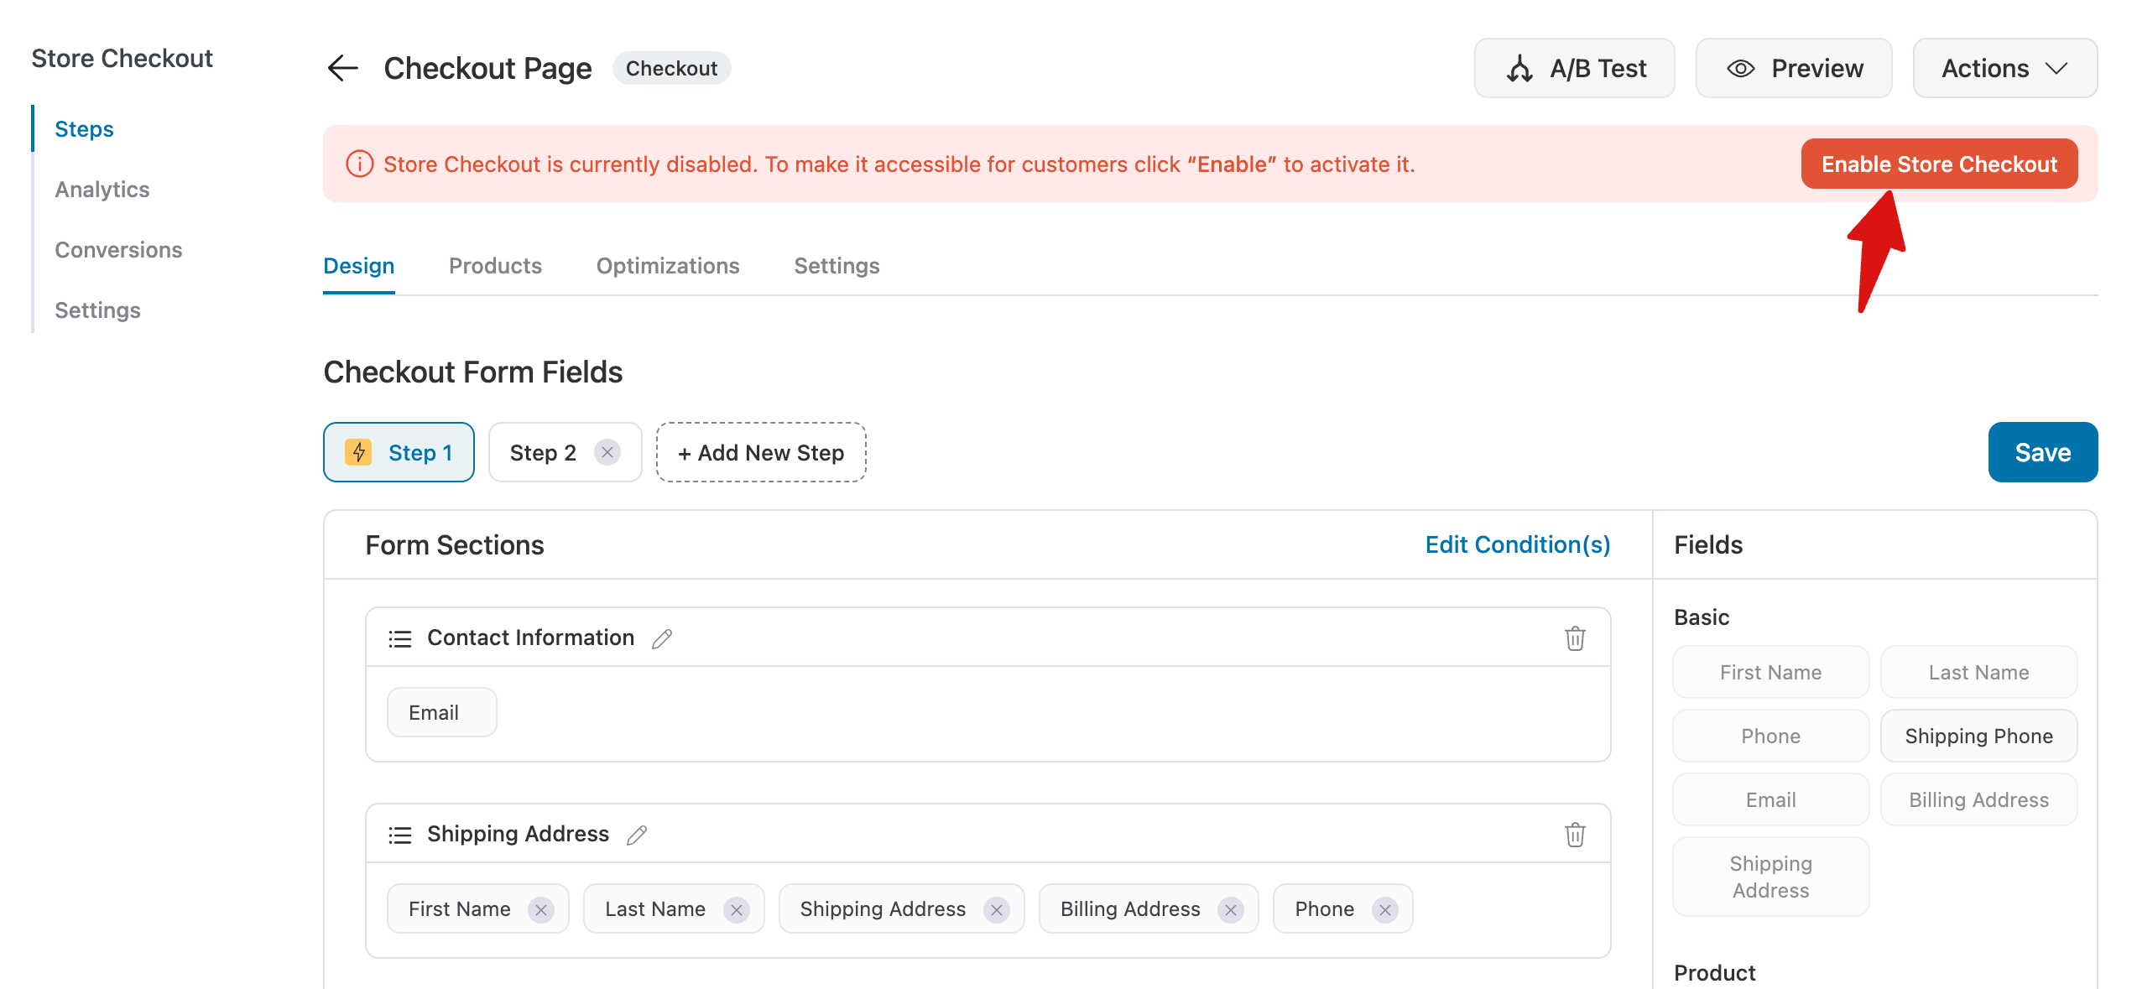Select the A/B Test split icon
Screen dimensions: 2137x989
pyautogui.click(x=1519, y=68)
